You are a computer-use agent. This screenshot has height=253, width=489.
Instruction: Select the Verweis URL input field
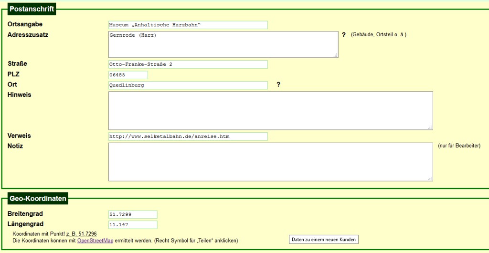188,137
